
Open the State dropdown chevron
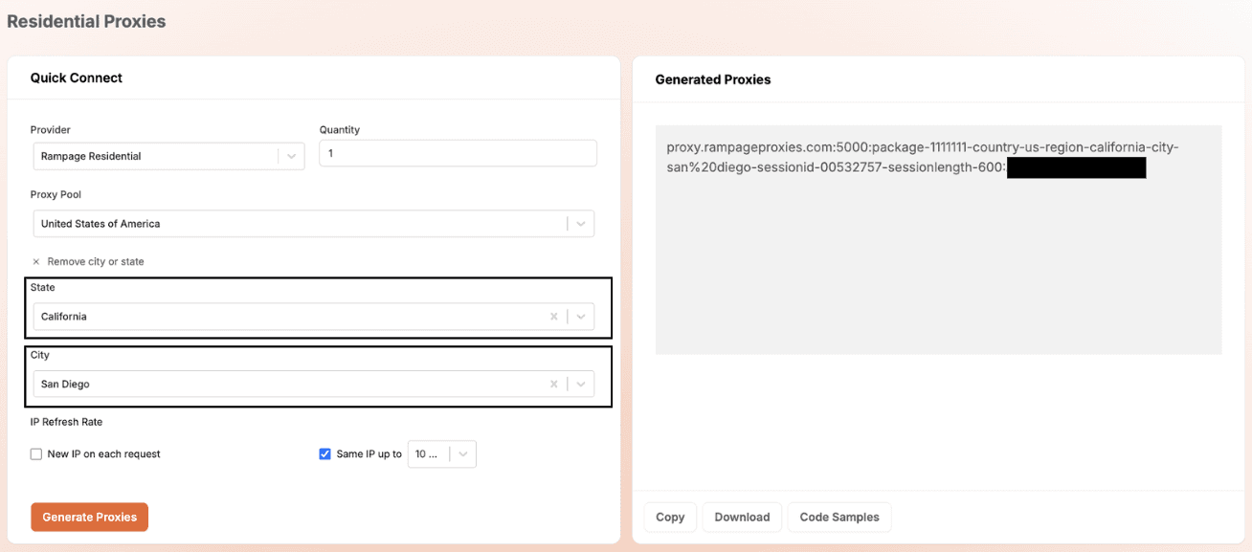tap(580, 317)
